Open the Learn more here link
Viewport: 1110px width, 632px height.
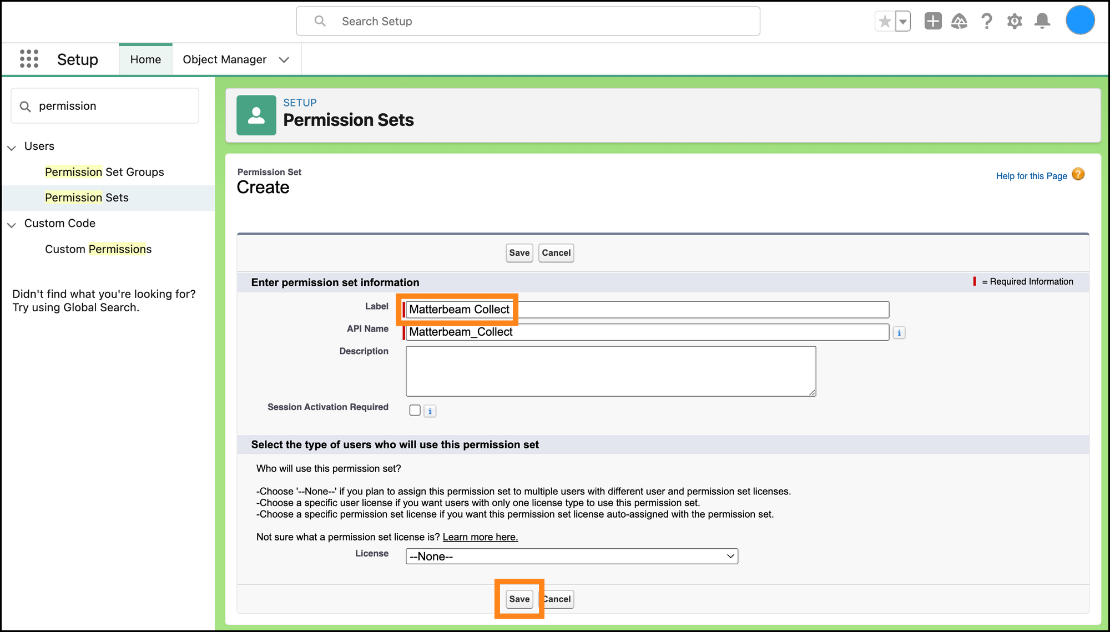point(480,537)
